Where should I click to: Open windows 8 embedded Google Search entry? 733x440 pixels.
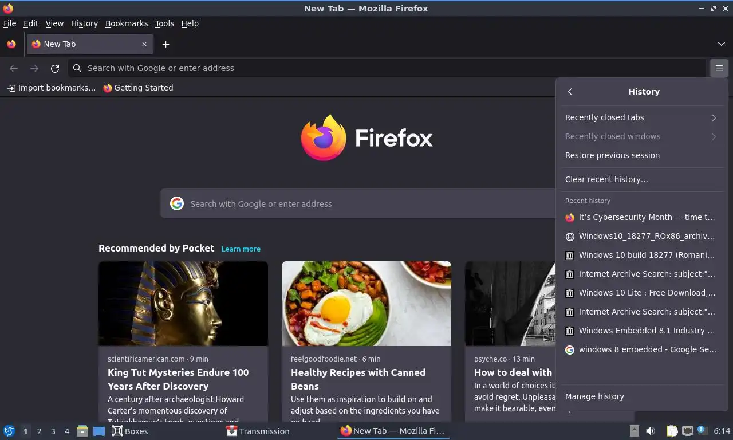[x=641, y=349]
